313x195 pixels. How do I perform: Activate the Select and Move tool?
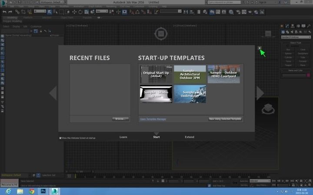click(x=74, y=12)
